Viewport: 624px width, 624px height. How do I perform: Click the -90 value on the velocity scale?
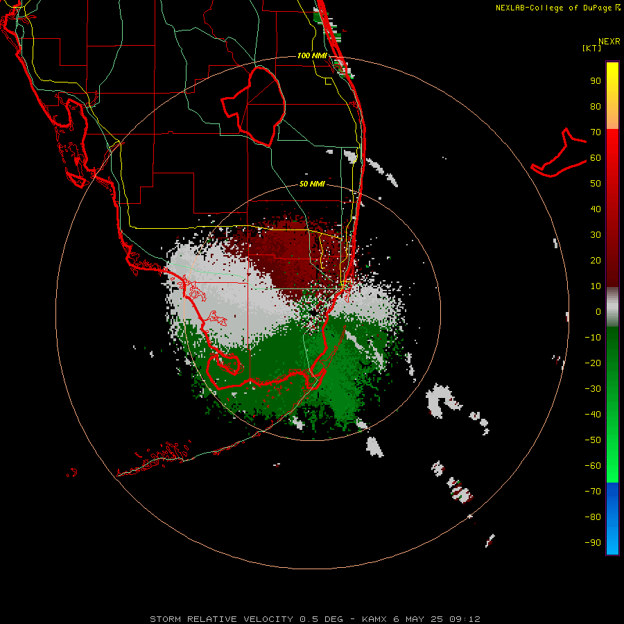tap(593, 543)
